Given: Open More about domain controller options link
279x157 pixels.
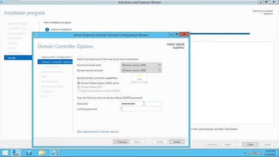Looking at the screenshot, I should tap(98, 132).
